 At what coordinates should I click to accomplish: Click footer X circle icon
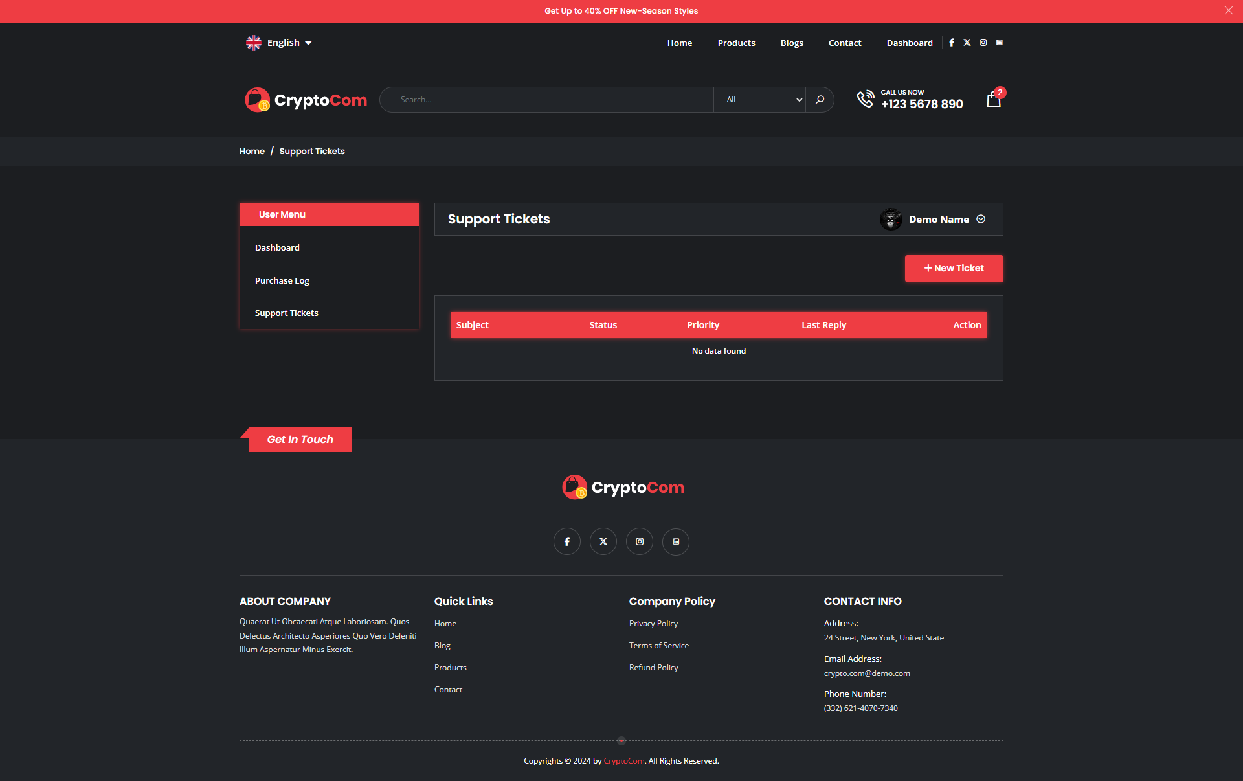click(603, 541)
